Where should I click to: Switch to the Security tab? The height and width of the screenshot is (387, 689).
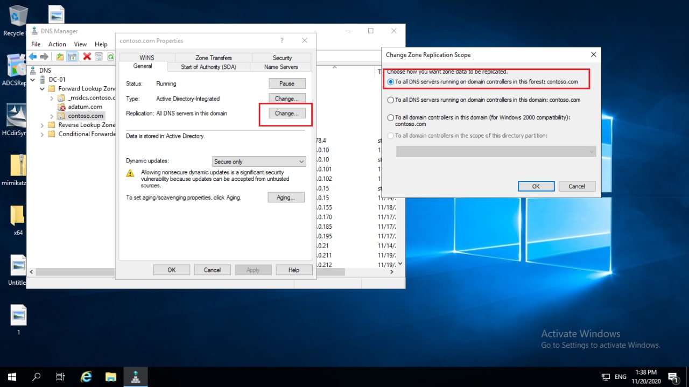[x=282, y=58]
